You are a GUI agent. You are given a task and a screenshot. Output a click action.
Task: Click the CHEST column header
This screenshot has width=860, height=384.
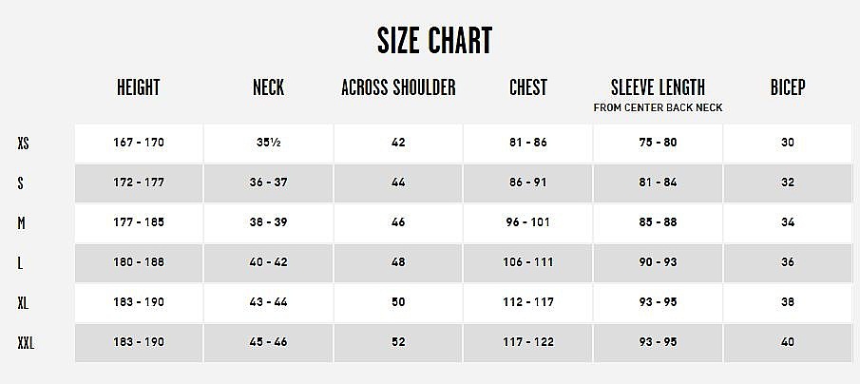(528, 87)
